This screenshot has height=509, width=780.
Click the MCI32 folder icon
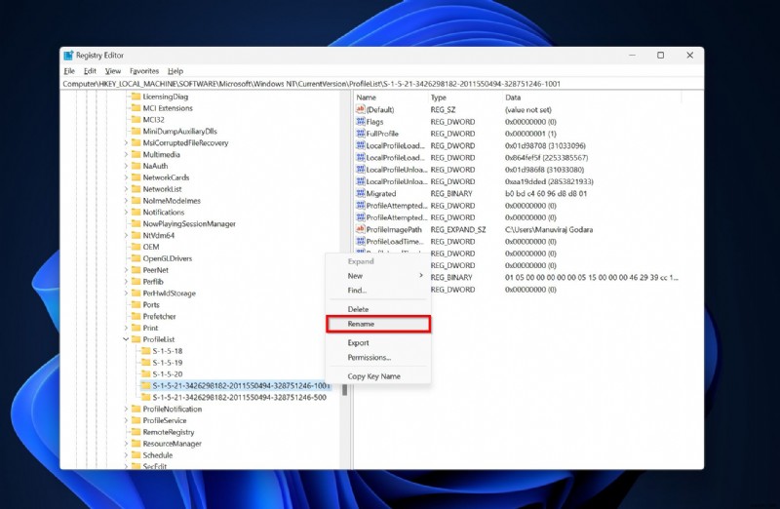click(136, 119)
